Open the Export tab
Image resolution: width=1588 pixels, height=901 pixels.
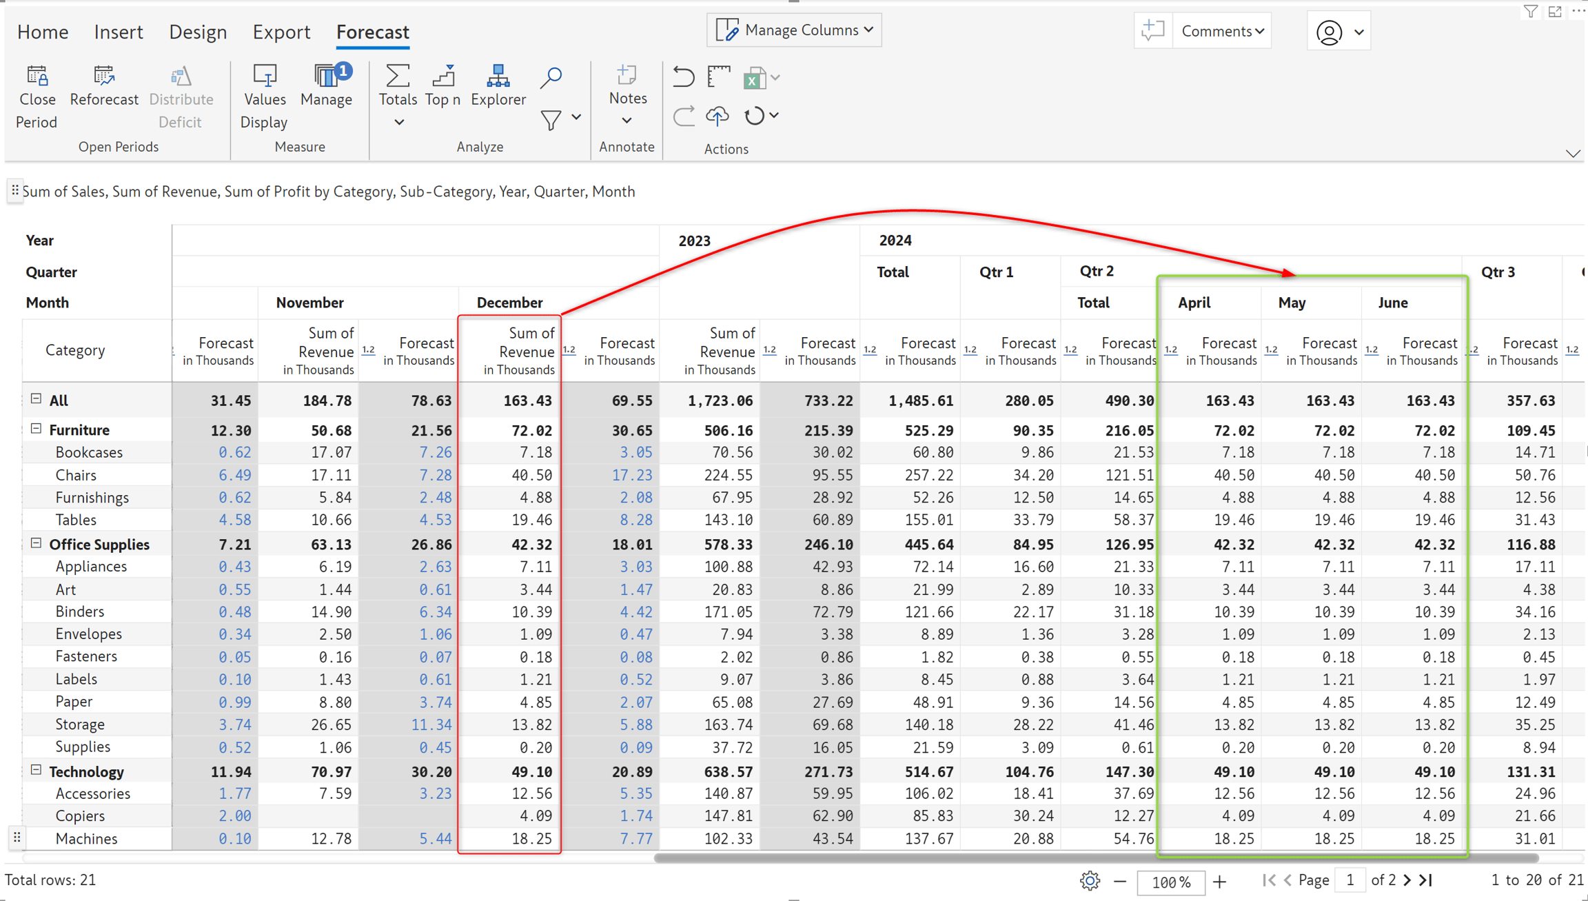[281, 32]
